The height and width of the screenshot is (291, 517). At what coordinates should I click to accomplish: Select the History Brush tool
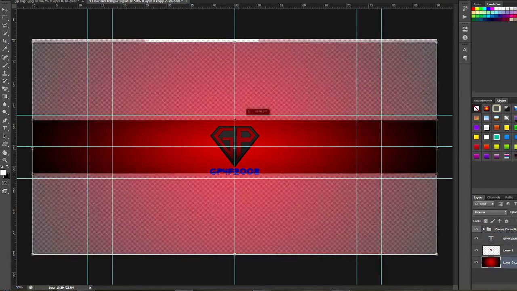5,81
